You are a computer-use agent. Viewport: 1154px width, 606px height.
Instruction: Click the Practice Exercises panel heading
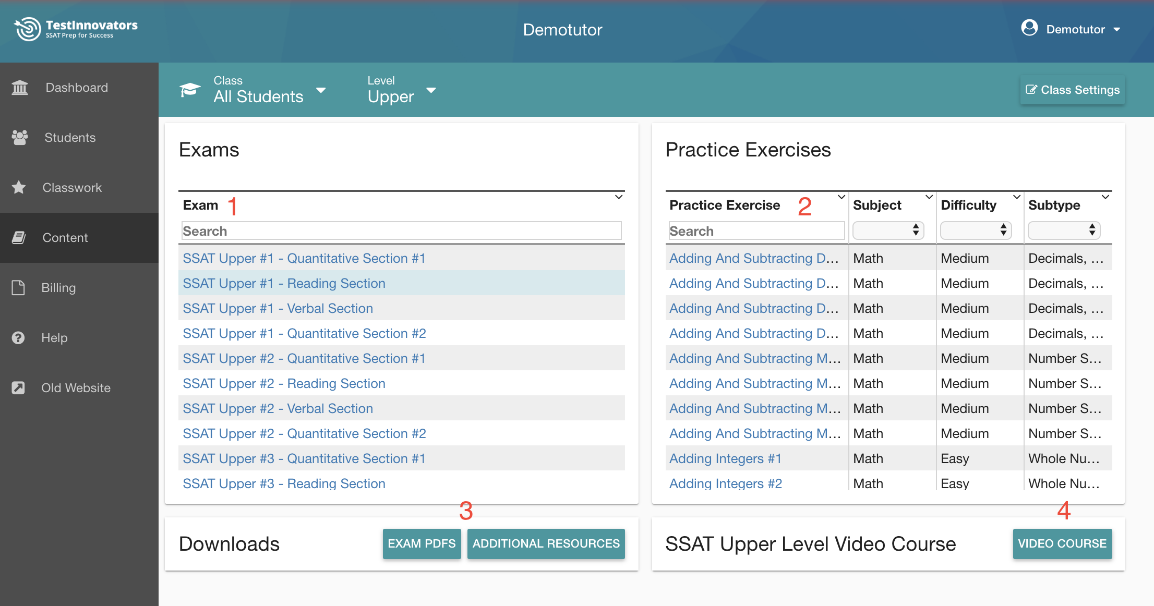click(748, 150)
